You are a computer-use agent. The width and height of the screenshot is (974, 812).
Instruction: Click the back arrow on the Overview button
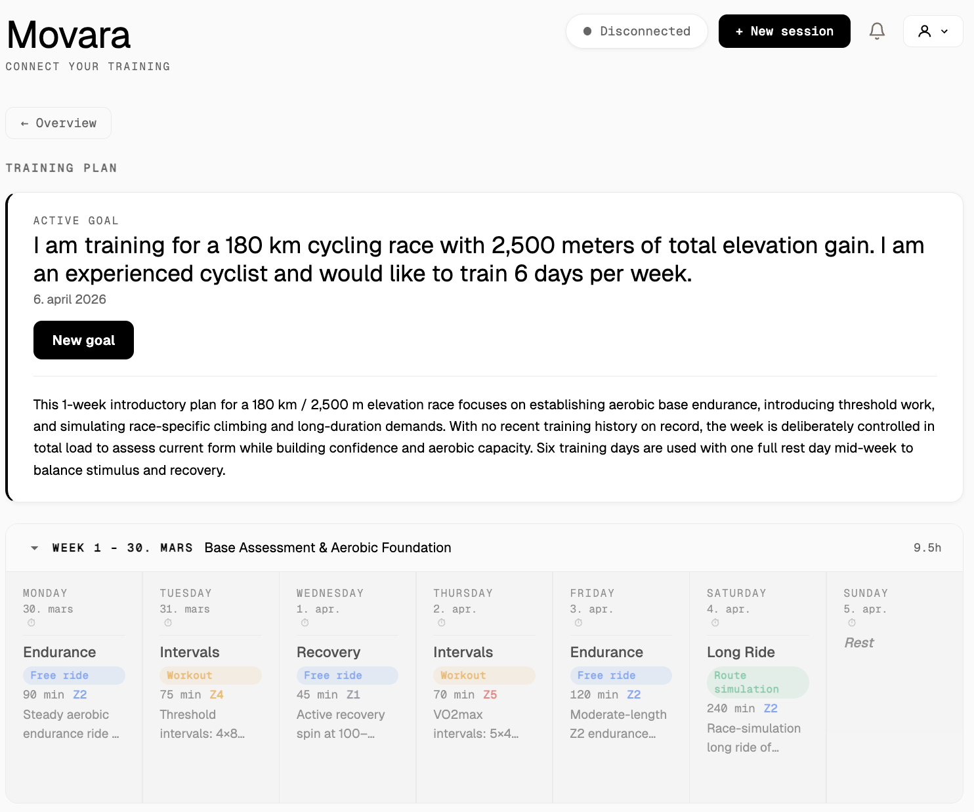point(24,123)
